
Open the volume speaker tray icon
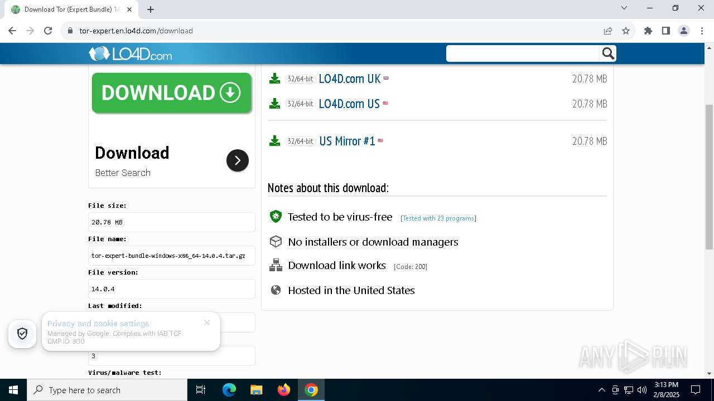(x=641, y=390)
